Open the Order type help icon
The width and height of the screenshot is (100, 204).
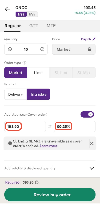[x=24, y=63]
